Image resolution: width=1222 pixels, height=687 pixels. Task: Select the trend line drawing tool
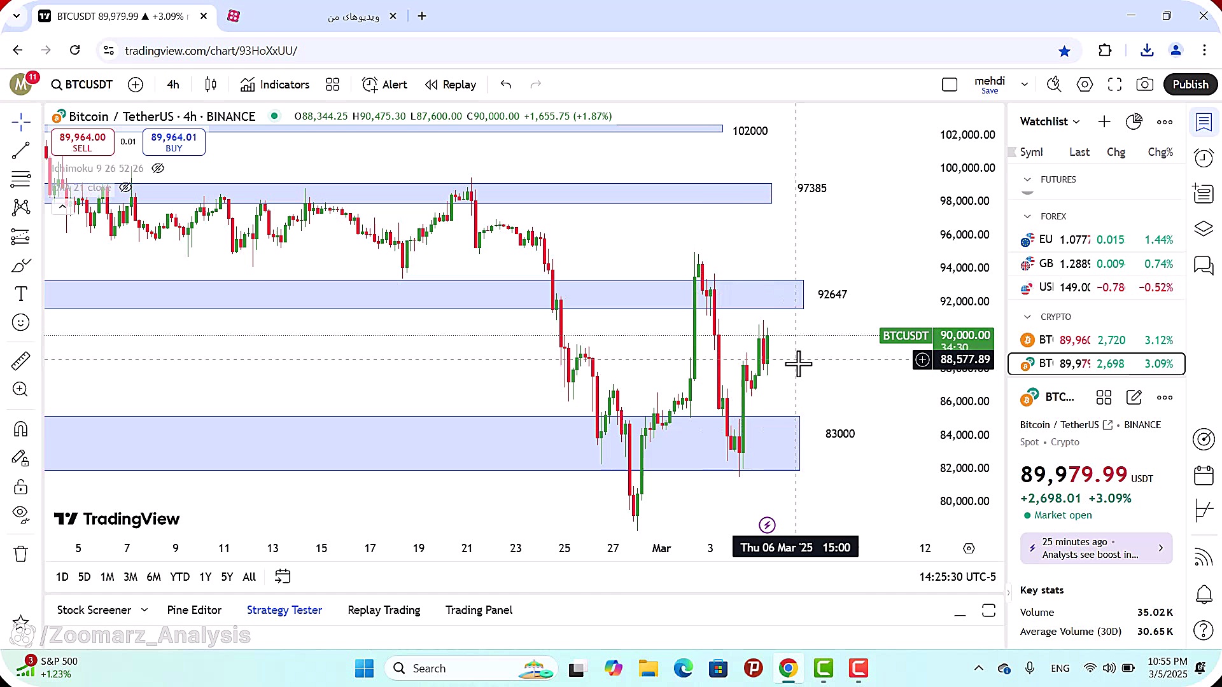click(20, 150)
